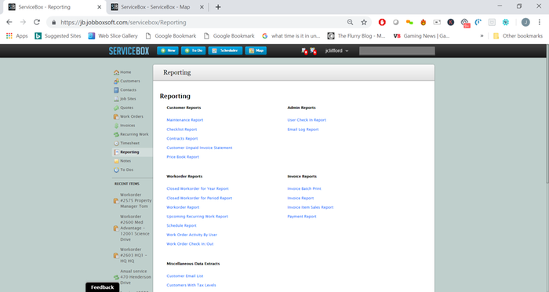Open Closed Workorder for Period Report
This screenshot has height=292, width=549.
[x=199, y=198]
